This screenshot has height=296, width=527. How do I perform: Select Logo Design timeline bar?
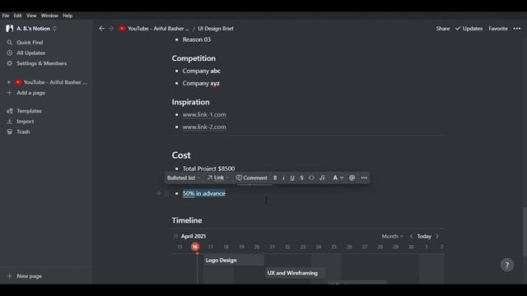[234, 260]
